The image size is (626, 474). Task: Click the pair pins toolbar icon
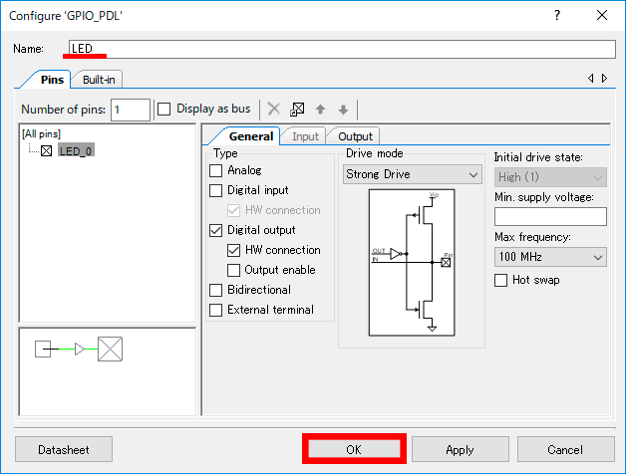pos(297,109)
